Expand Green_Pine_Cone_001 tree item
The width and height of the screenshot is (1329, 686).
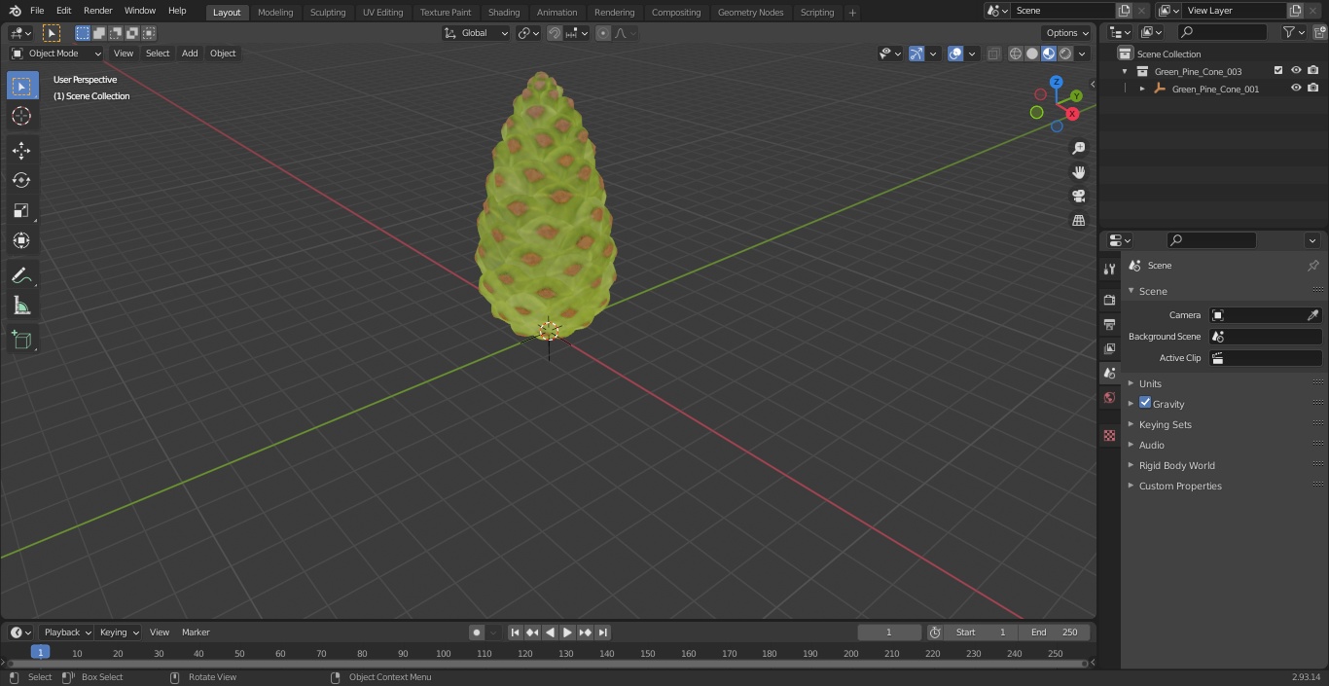[x=1142, y=89]
